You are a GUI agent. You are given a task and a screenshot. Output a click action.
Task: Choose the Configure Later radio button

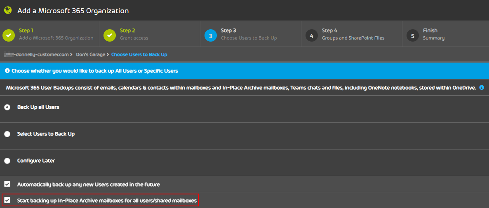[x=7, y=161]
